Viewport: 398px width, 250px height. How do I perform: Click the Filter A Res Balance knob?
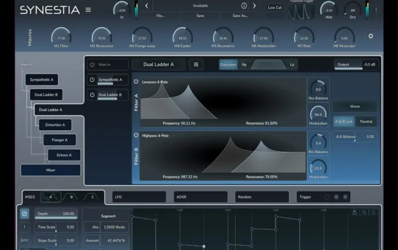[x=318, y=89]
